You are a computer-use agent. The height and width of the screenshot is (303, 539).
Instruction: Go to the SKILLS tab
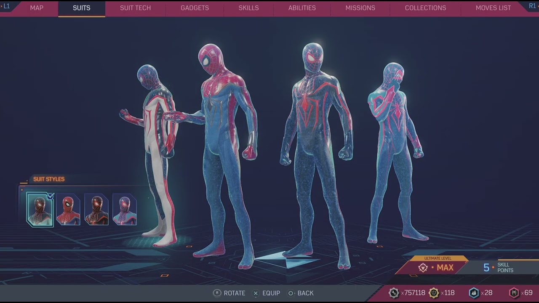pos(248,8)
